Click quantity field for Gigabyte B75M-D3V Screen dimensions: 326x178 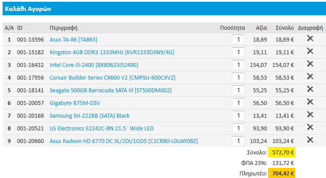238,103
